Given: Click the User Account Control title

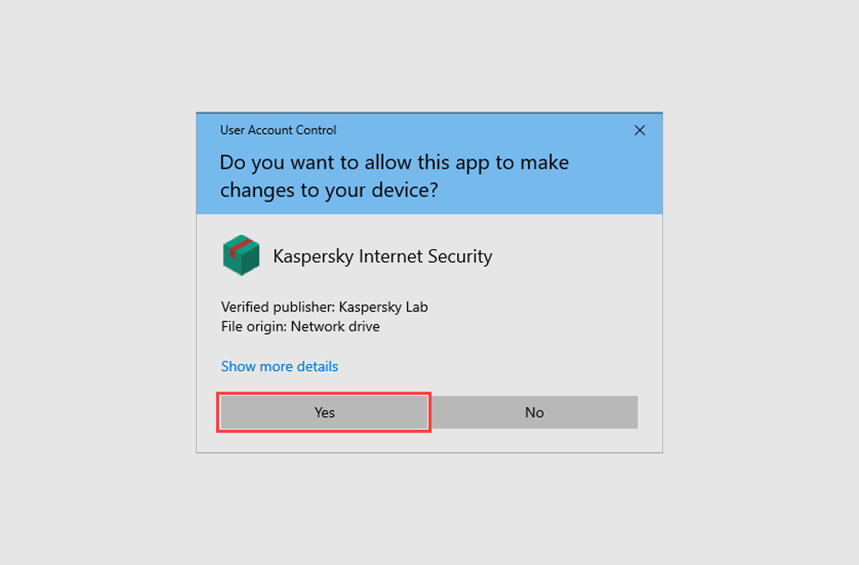Looking at the screenshot, I should (277, 131).
